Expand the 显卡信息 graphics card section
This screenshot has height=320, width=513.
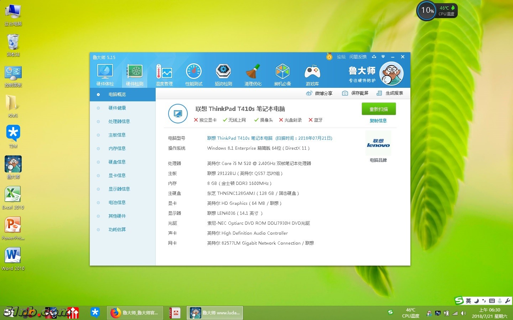click(x=117, y=175)
